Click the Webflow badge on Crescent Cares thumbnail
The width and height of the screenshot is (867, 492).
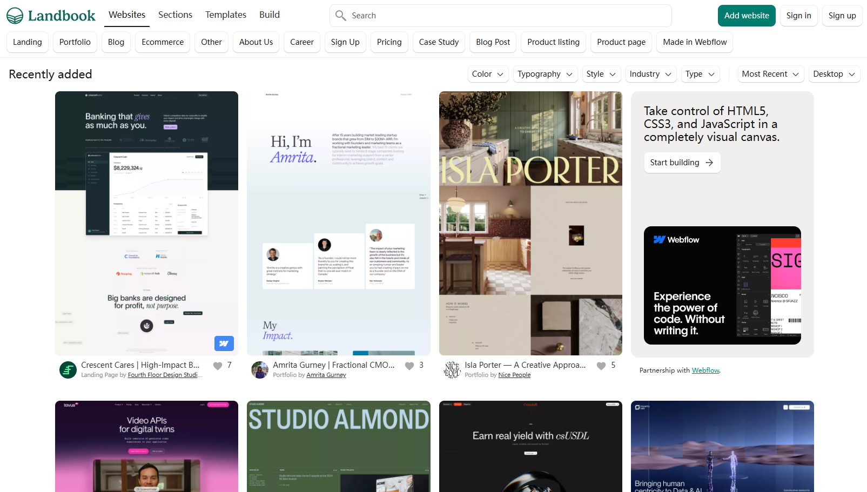224,343
